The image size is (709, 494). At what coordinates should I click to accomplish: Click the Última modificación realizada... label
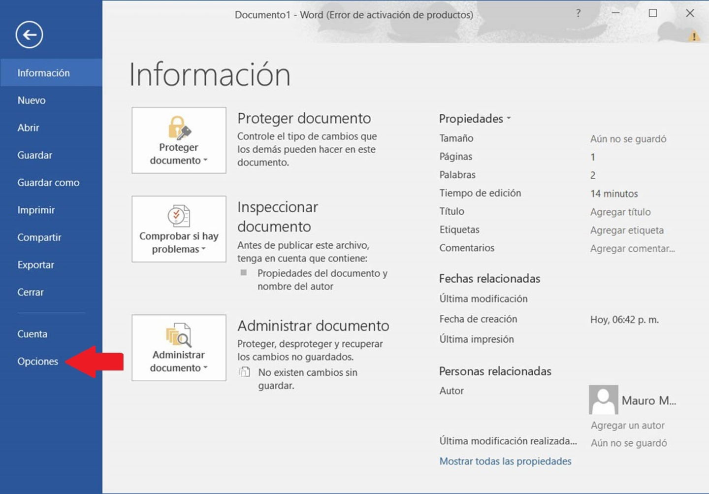pyautogui.click(x=508, y=441)
